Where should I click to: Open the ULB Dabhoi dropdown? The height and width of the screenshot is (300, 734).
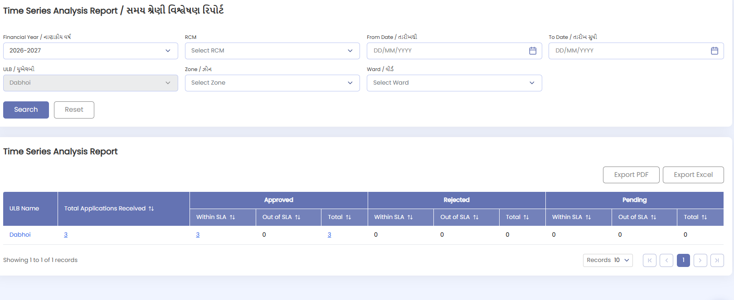(x=91, y=83)
